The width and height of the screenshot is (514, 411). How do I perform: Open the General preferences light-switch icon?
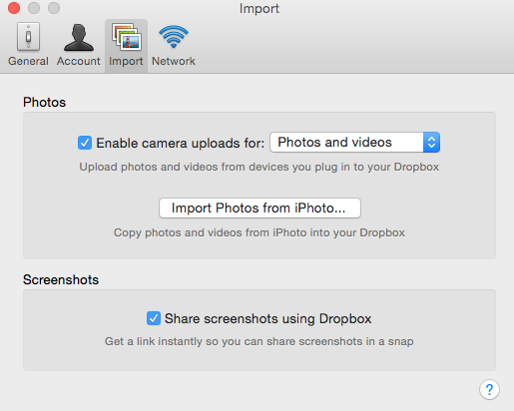(28, 37)
